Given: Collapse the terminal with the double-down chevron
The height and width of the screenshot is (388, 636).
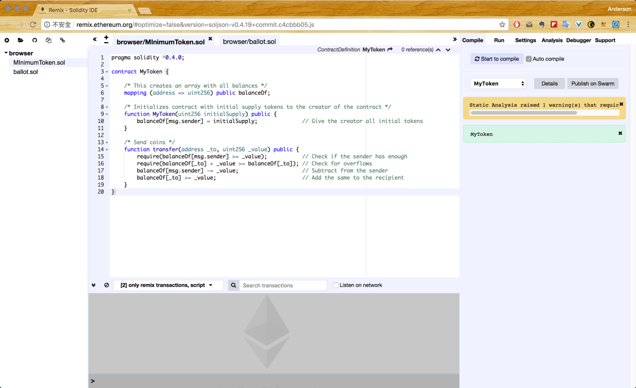Looking at the screenshot, I should tap(94, 285).
